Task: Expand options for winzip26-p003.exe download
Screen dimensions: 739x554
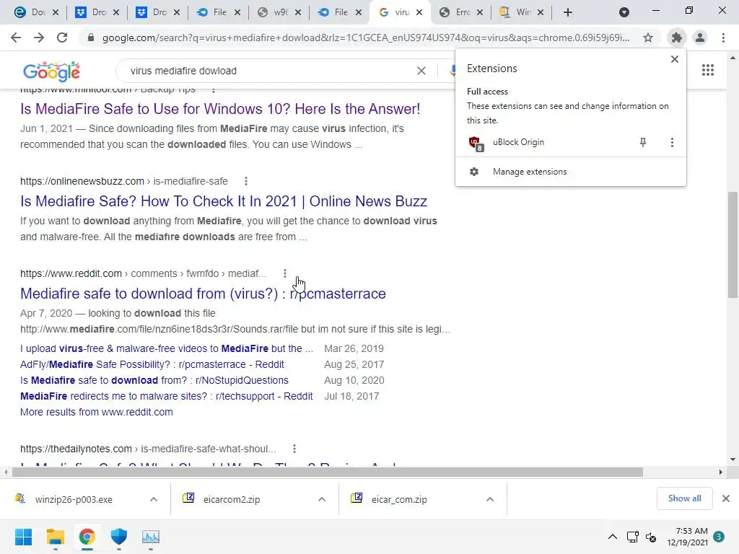Action: click(154, 499)
